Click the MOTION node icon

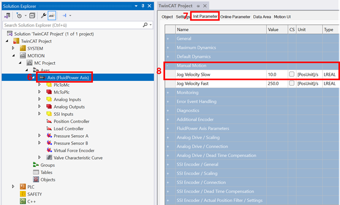23,55
